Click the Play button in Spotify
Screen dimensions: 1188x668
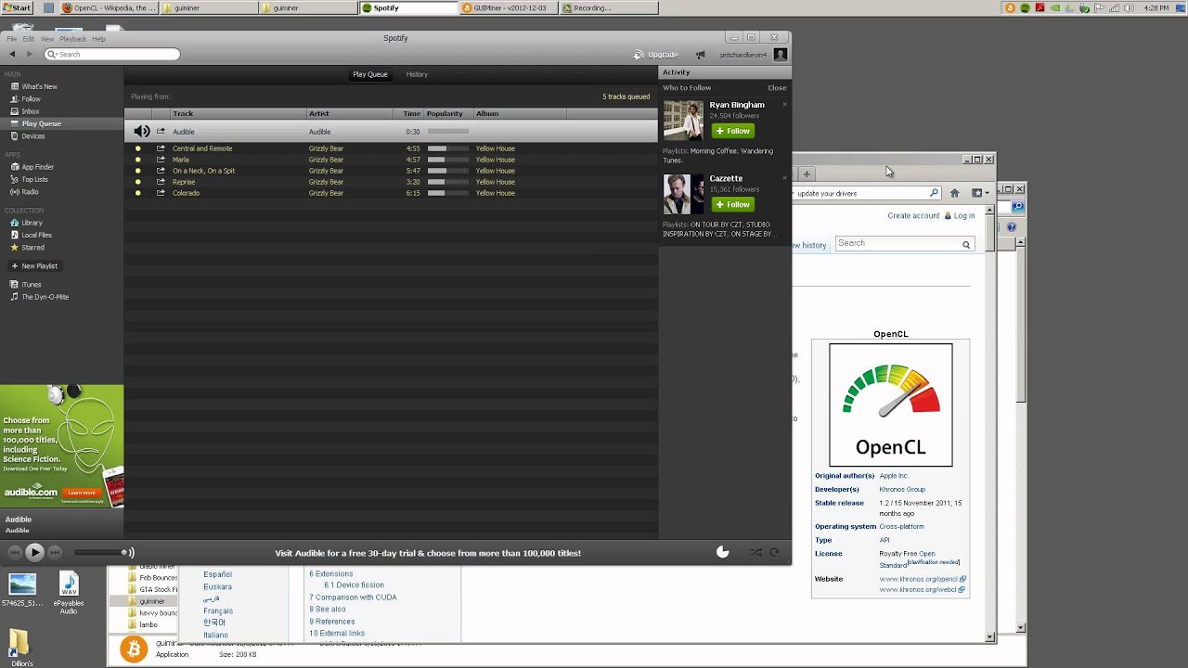(x=34, y=552)
